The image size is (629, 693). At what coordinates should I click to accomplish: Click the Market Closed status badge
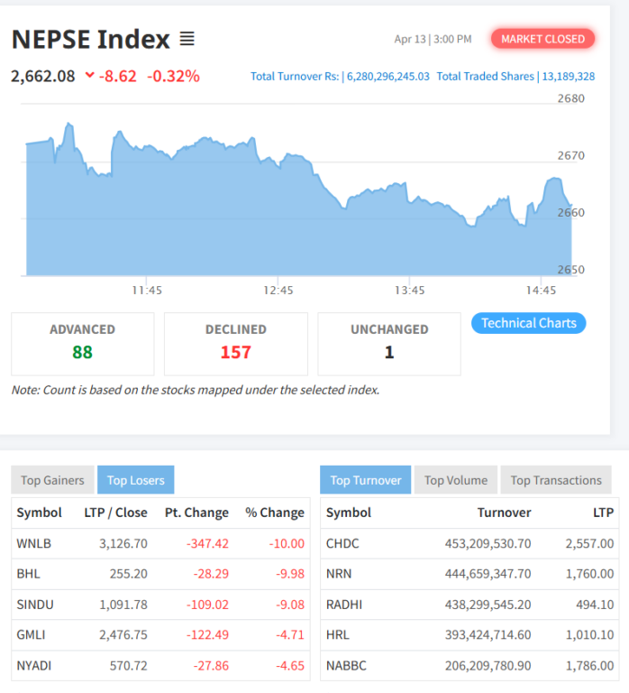click(x=543, y=39)
